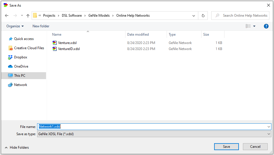The width and height of the screenshot is (274, 155).
Task: Click inside the File name field
Action: (152, 127)
